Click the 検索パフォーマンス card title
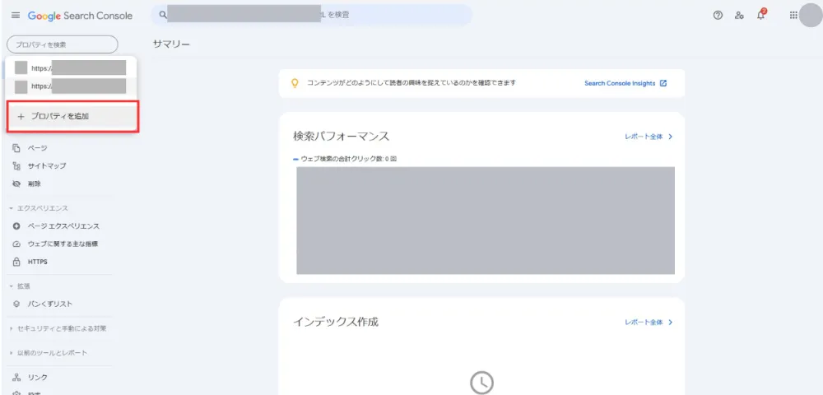The width and height of the screenshot is (823, 395). coord(342,137)
